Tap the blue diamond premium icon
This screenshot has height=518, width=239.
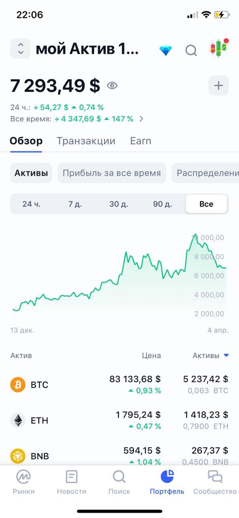coord(165,51)
